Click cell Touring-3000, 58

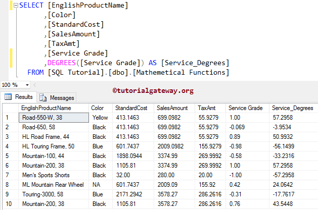(54, 194)
